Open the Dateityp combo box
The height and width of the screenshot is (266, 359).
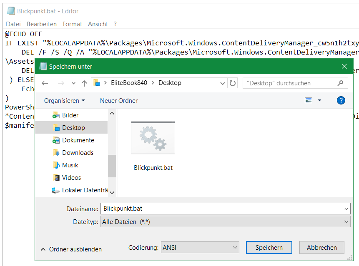(225, 222)
